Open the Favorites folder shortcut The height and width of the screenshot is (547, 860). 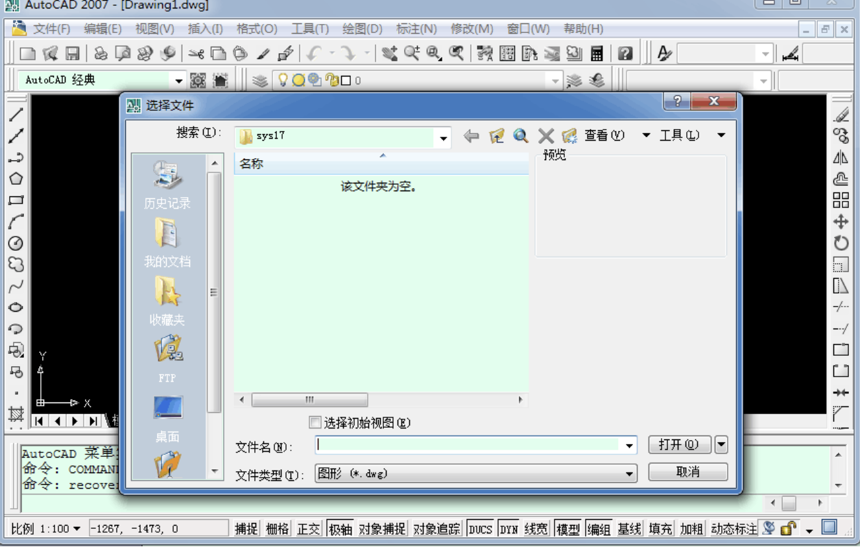[167, 301]
